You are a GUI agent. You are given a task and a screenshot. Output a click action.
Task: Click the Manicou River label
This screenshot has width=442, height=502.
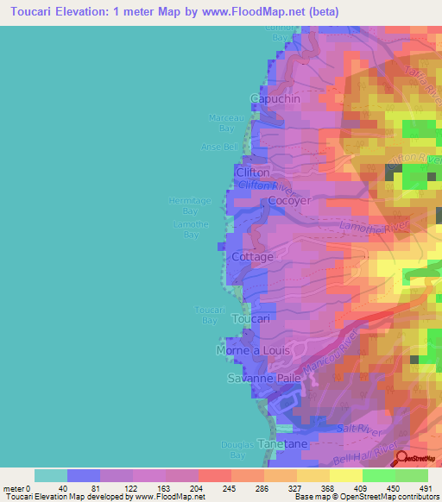331,353
